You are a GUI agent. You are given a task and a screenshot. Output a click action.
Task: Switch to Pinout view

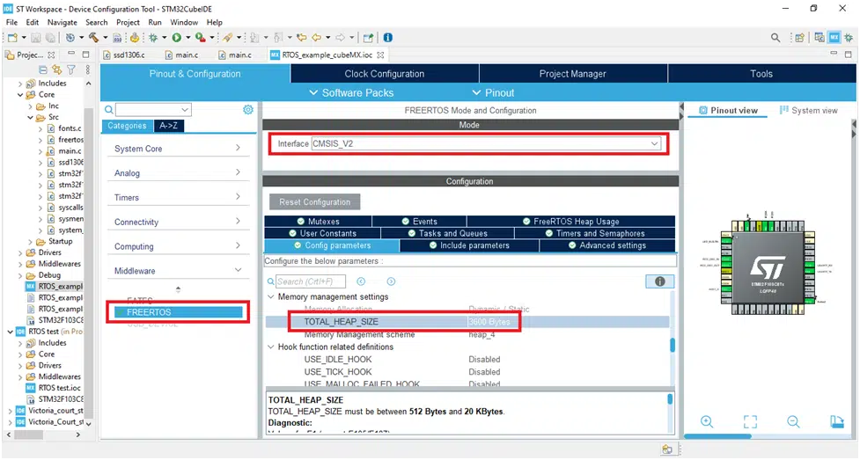(728, 110)
